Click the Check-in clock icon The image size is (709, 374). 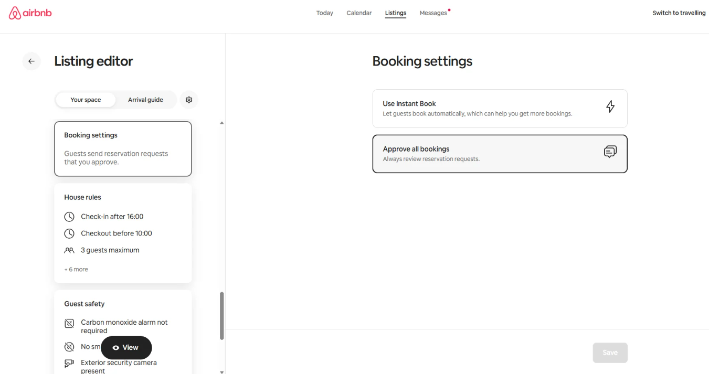[x=69, y=217]
